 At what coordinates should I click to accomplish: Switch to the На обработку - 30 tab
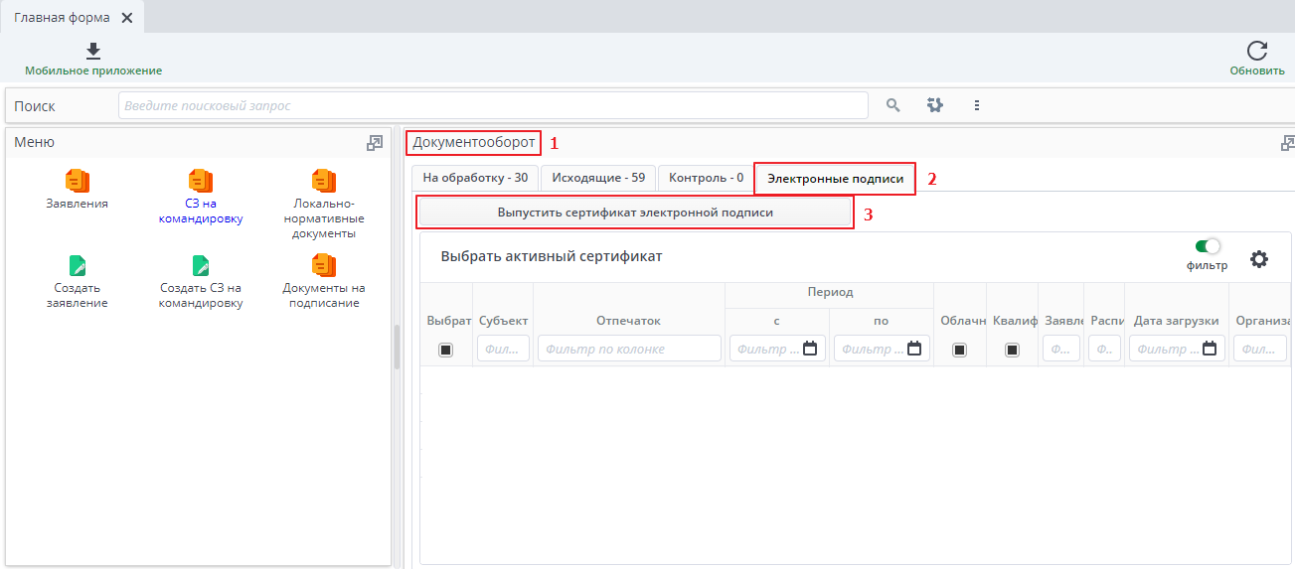coord(475,179)
